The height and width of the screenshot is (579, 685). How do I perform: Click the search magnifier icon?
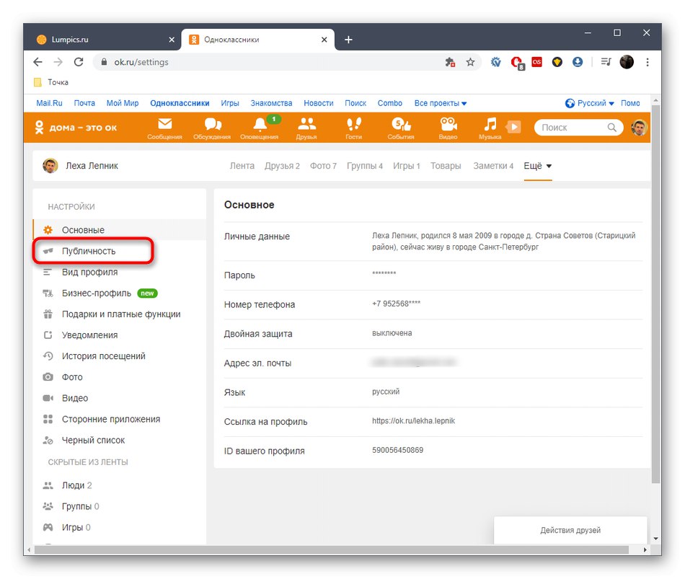point(611,127)
